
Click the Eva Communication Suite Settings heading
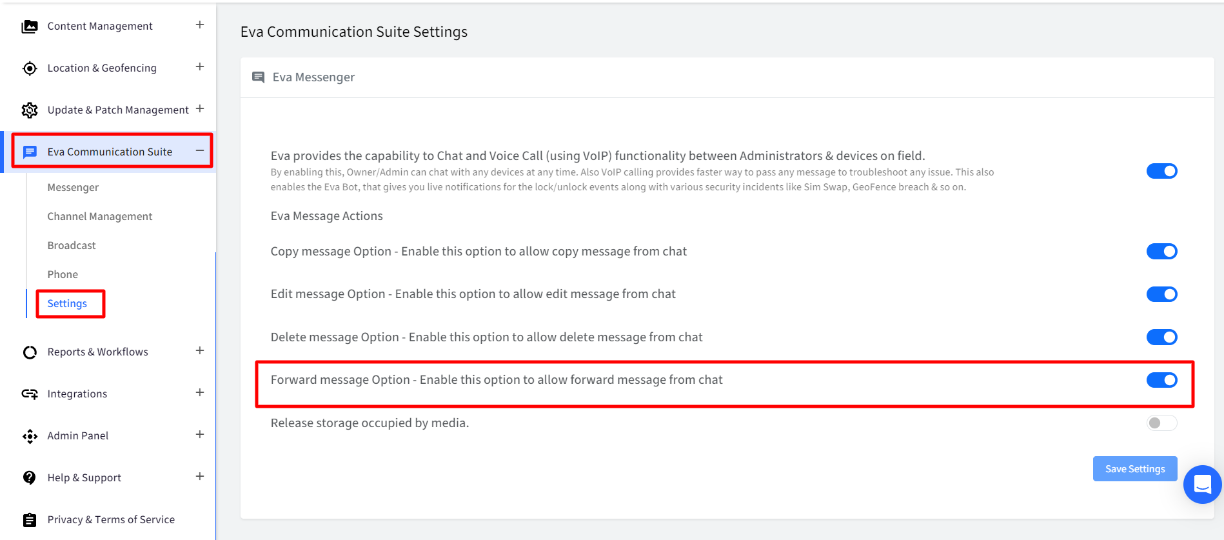[x=354, y=32]
